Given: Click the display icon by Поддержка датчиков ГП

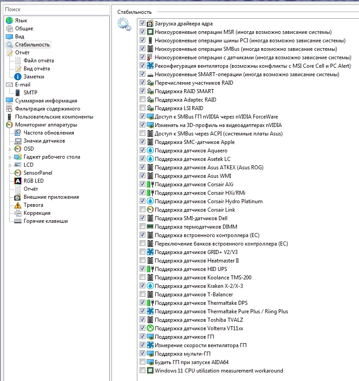Looking at the screenshot, I should click(150, 336).
